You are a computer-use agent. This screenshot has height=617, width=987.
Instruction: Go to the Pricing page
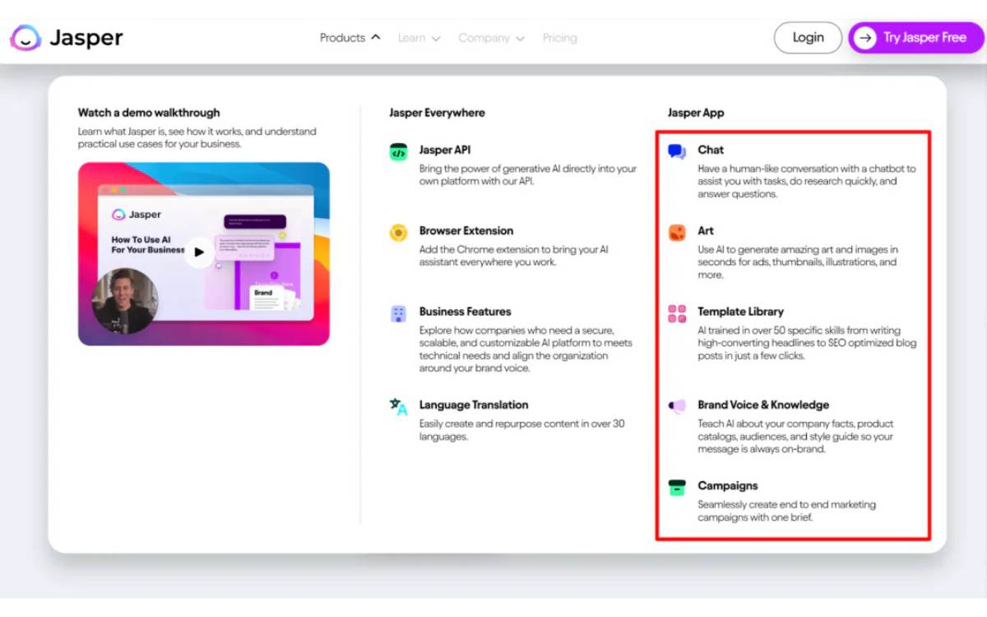(x=560, y=38)
